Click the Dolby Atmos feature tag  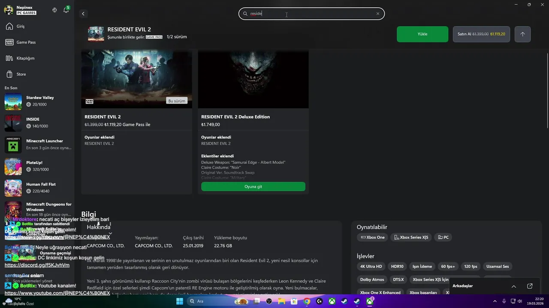tap(372, 279)
